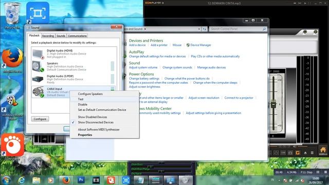Expand the breadcrumb arrow after Hardware and Sound
Screen dimensions: 329x185
(145, 29)
